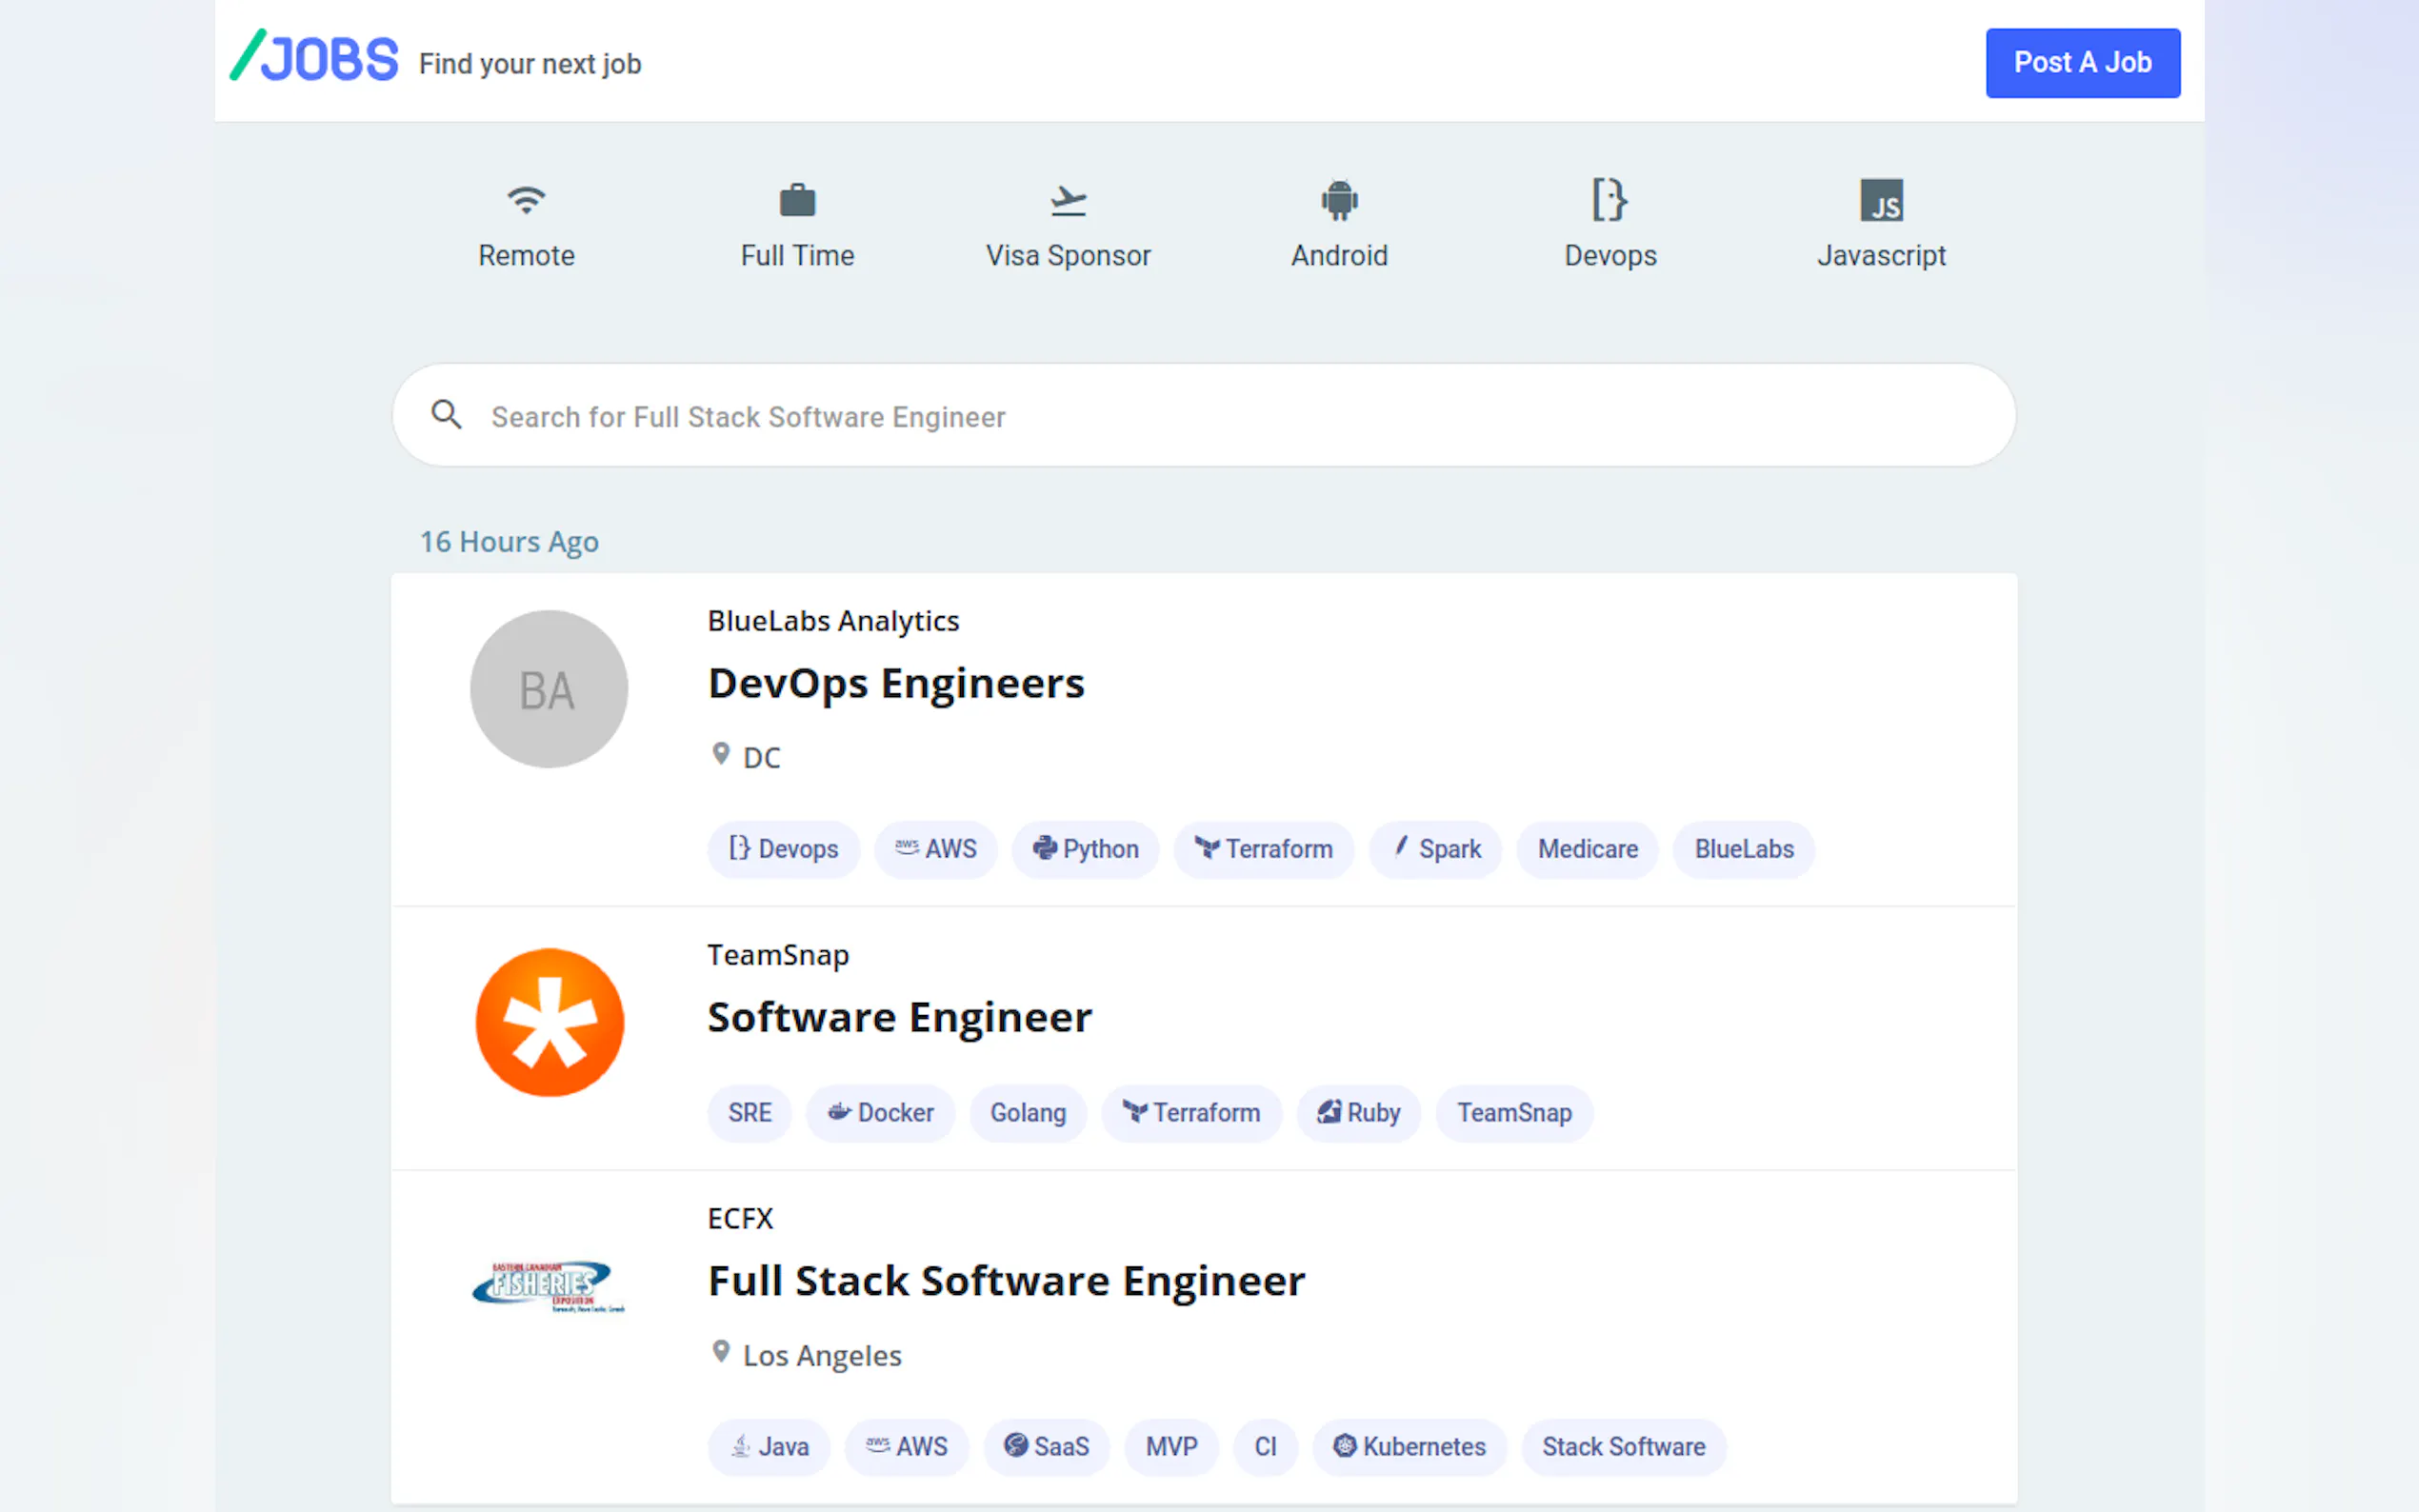Click the ECFX company name
This screenshot has width=2419, height=1512.
point(740,1219)
